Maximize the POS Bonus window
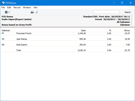Image resolution: width=135 pixels, height=101 pixels. point(122,3)
